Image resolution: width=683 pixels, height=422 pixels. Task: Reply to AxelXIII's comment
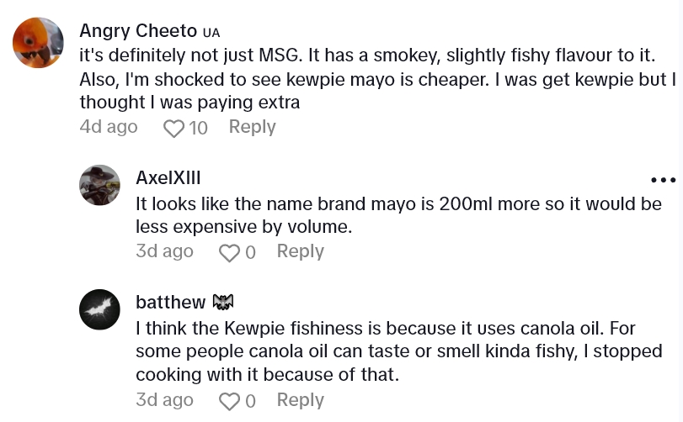(x=300, y=251)
